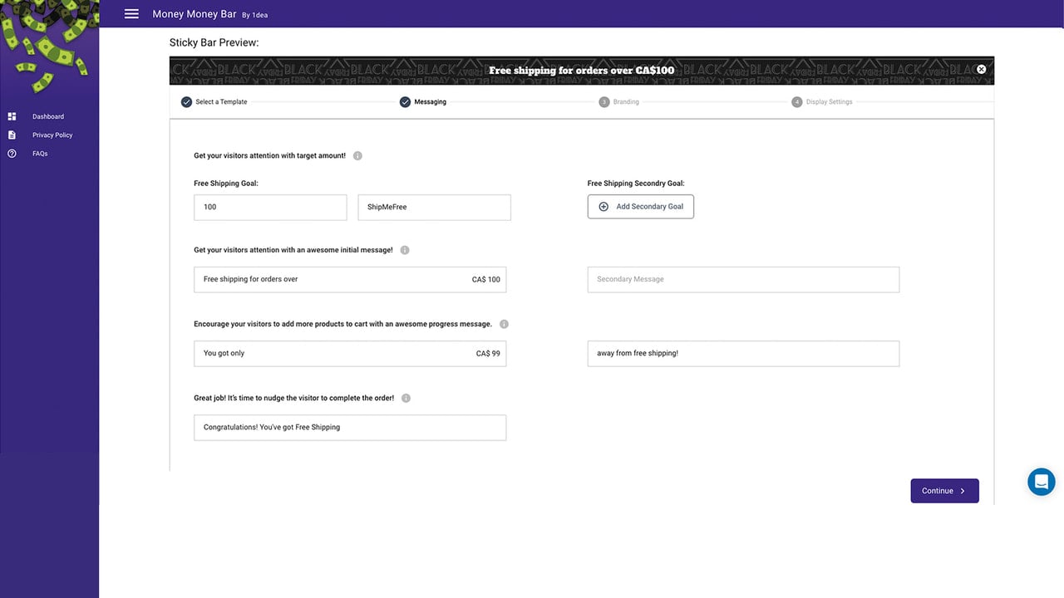The image size is (1064, 598).
Task: Click the Privacy Policy document icon
Action: click(x=12, y=135)
